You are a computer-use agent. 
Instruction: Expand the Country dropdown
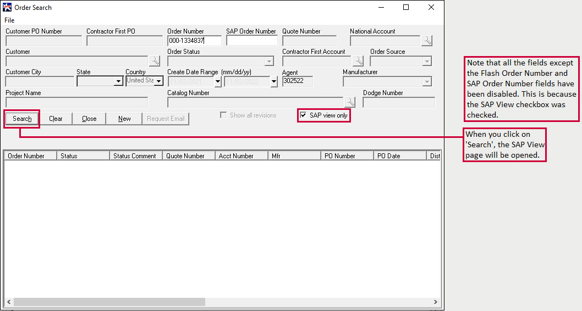158,81
